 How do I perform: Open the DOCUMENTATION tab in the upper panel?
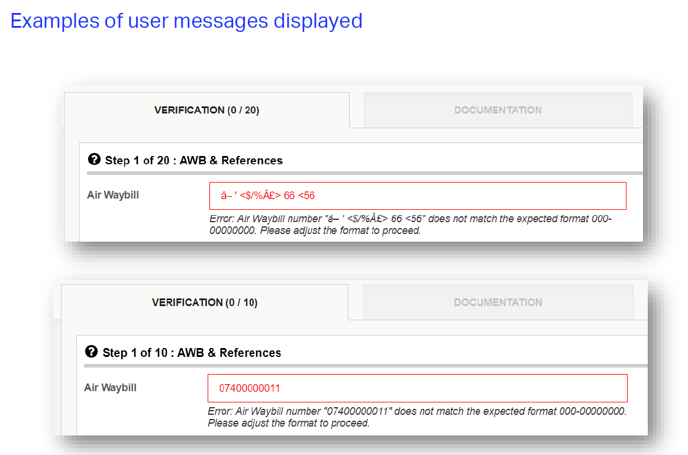coord(498,110)
